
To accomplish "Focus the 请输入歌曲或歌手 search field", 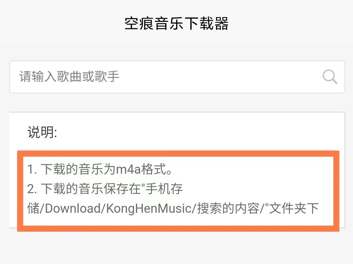I will click(177, 77).
